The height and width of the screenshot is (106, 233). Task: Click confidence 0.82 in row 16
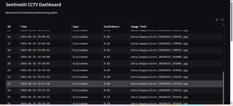point(116,37)
